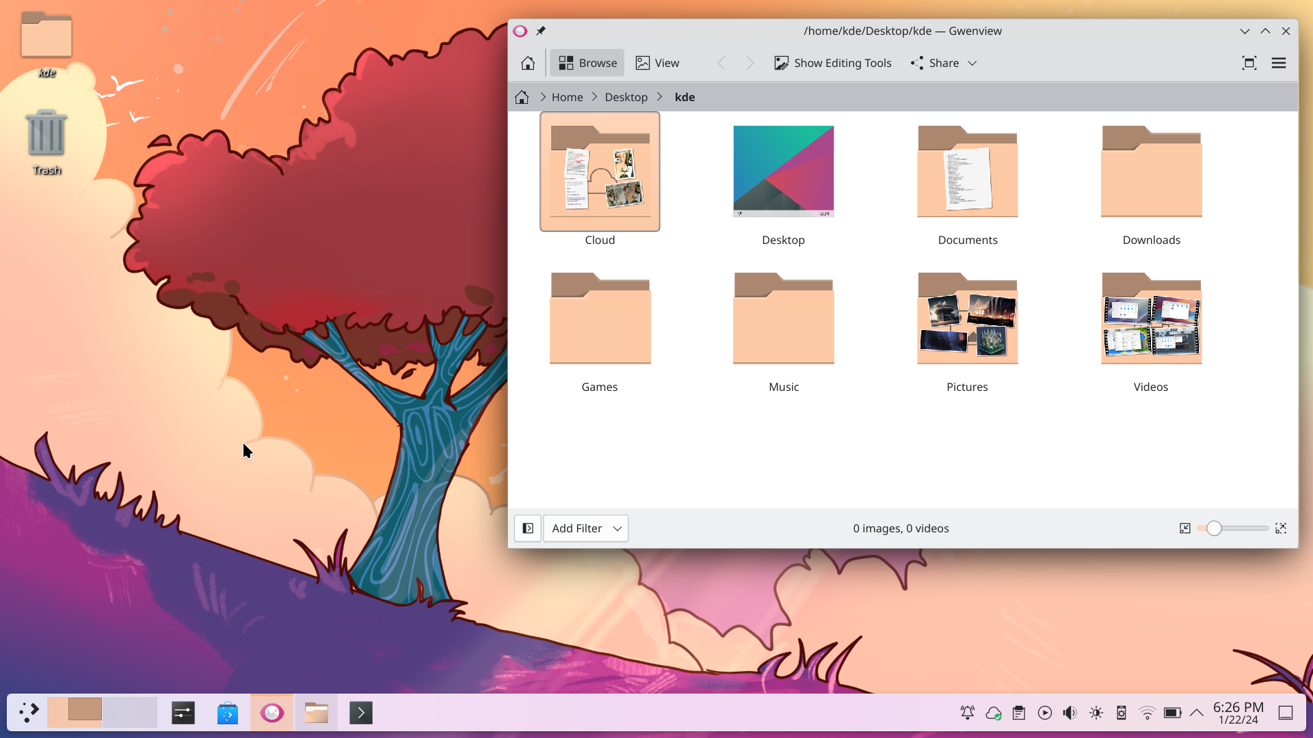Open System Settings from the taskbar
Viewport: 1313px width, 738px height.
click(x=183, y=713)
